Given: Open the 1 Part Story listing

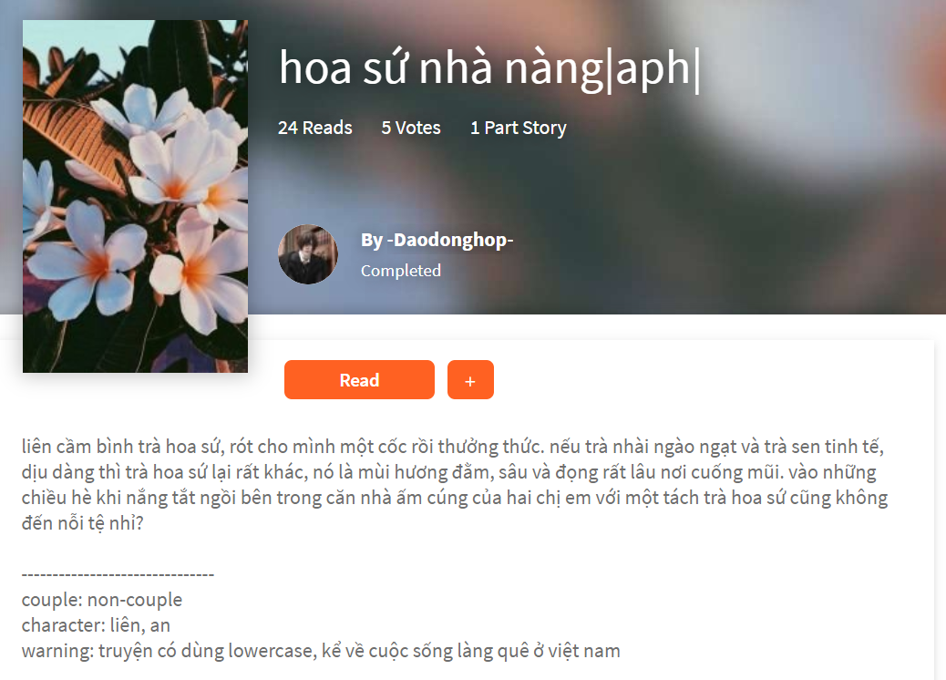Looking at the screenshot, I should click(x=519, y=128).
